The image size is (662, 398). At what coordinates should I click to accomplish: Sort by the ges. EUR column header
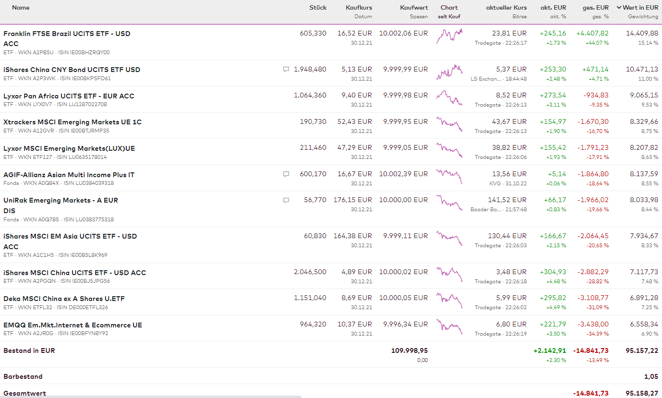(595, 8)
